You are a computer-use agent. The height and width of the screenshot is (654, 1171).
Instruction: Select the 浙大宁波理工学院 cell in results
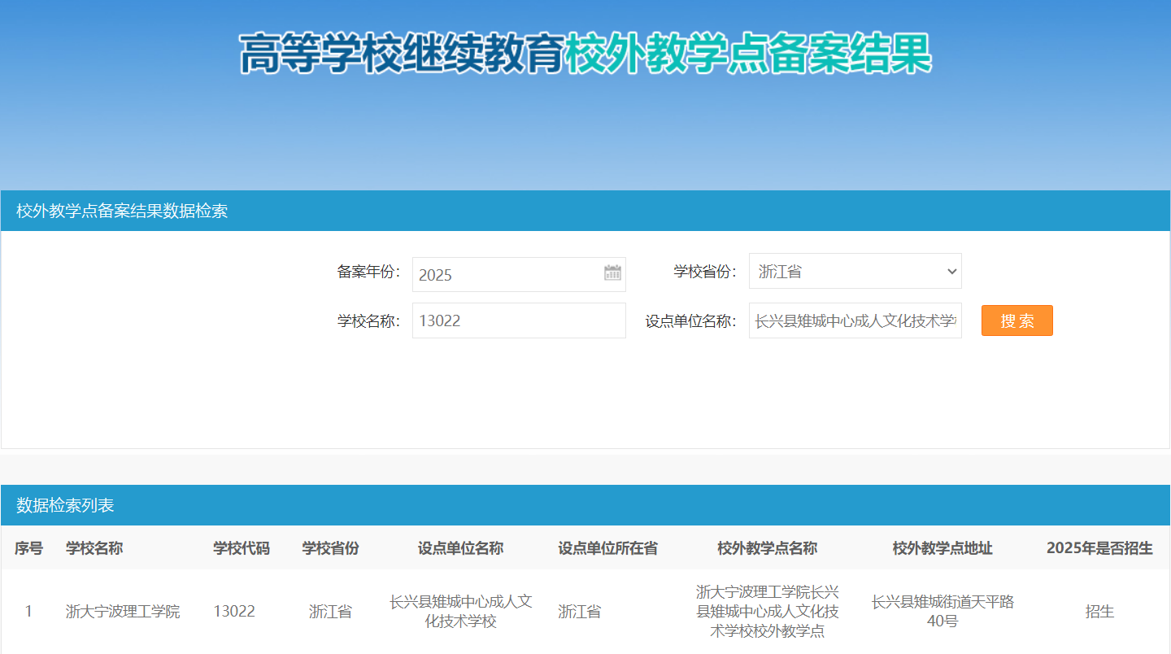point(123,612)
